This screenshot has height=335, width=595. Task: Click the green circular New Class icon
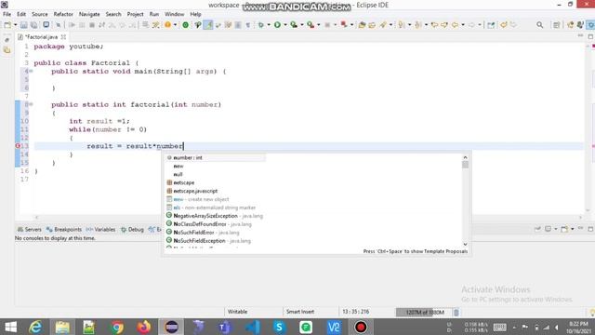(x=185, y=25)
